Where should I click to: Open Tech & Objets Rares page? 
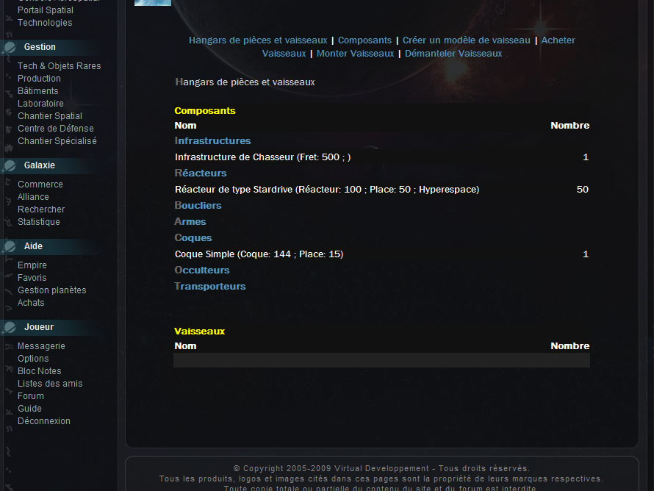coord(59,66)
